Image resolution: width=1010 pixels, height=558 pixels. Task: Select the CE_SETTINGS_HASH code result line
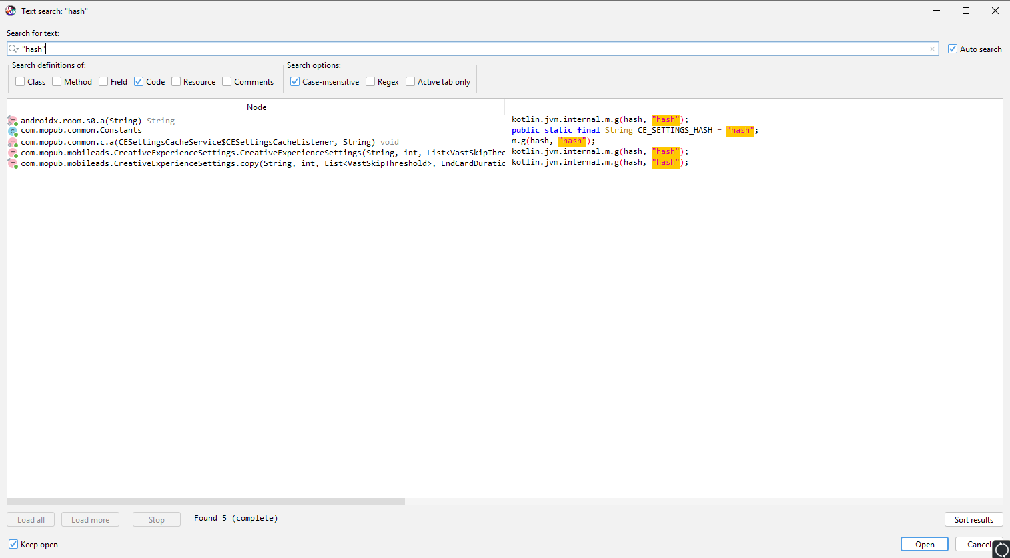pos(634,131)
